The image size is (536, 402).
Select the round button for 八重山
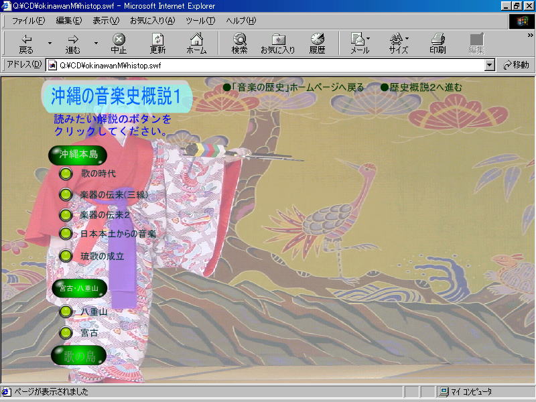(66, 312)
